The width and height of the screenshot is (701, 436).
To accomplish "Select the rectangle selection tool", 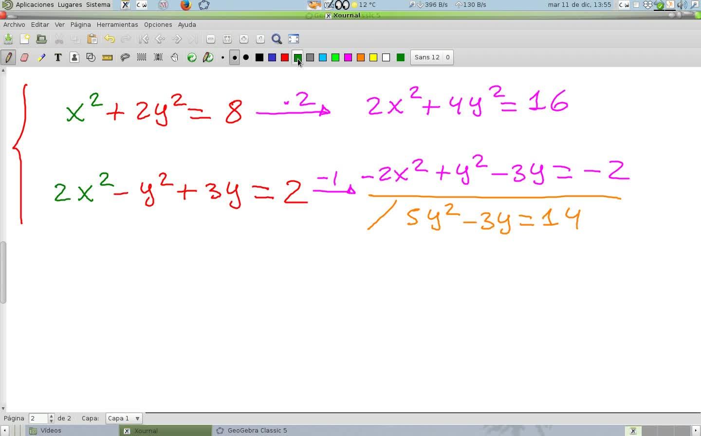I will 142,57.
